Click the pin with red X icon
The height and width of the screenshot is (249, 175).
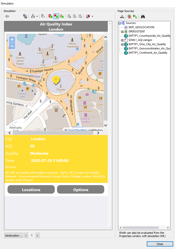pyautogui.click(x=129, y=17)
